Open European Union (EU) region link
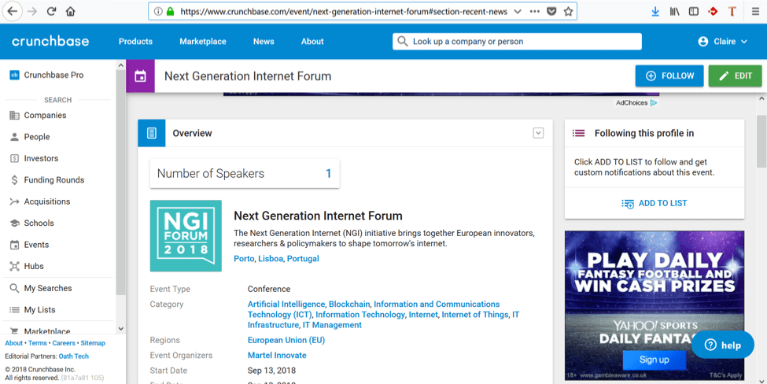This screenshot has height=384, width=767. [286, 340]
